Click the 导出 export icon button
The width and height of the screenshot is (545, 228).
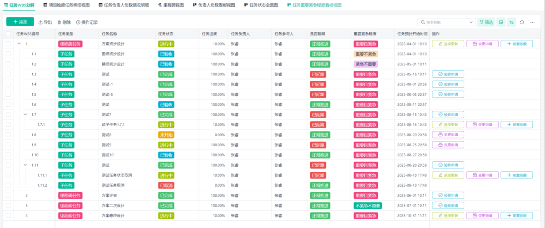(45, 22)
